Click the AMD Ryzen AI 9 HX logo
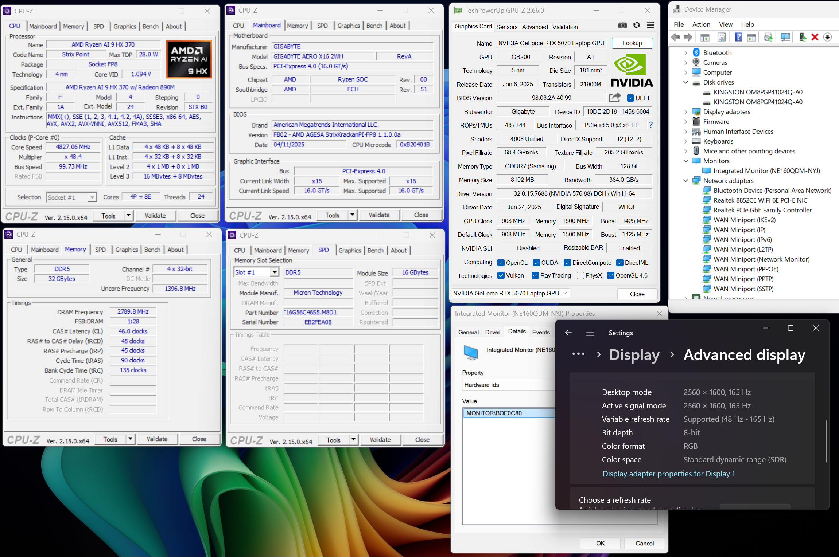 point(189,59)
